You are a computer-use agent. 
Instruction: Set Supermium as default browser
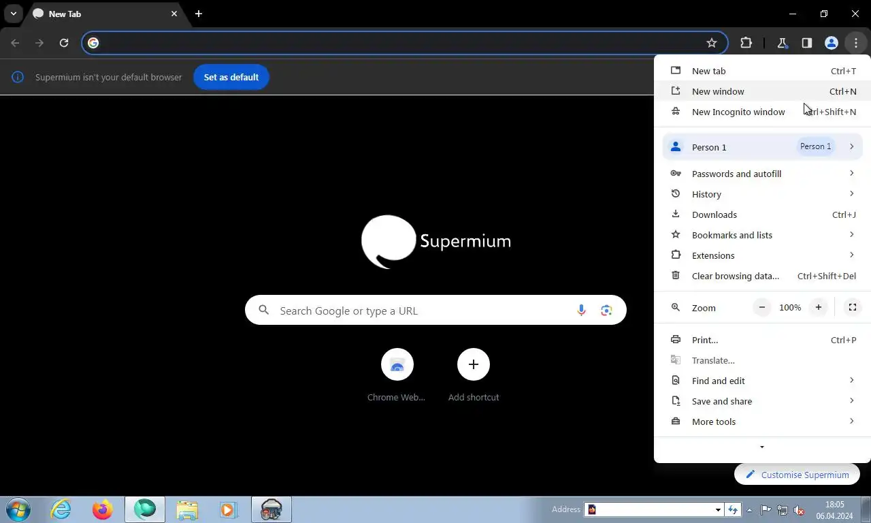point(231,77)
